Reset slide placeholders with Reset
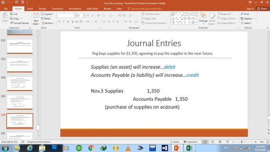 click(x=46, y=19)
